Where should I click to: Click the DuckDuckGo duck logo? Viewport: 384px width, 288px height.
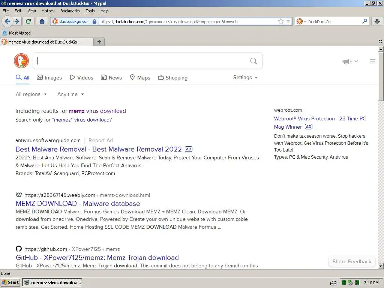coord(21,61)
